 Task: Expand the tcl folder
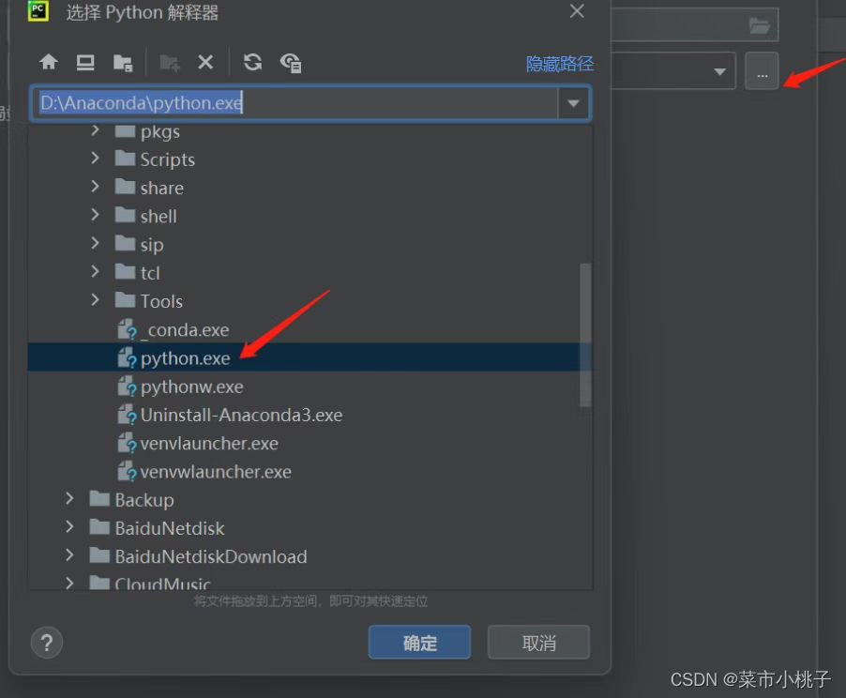[x=95, y=271]
